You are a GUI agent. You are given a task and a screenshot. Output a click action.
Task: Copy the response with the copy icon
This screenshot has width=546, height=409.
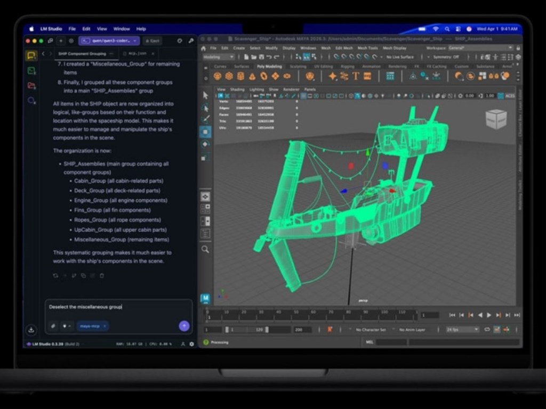coord(83,275)
